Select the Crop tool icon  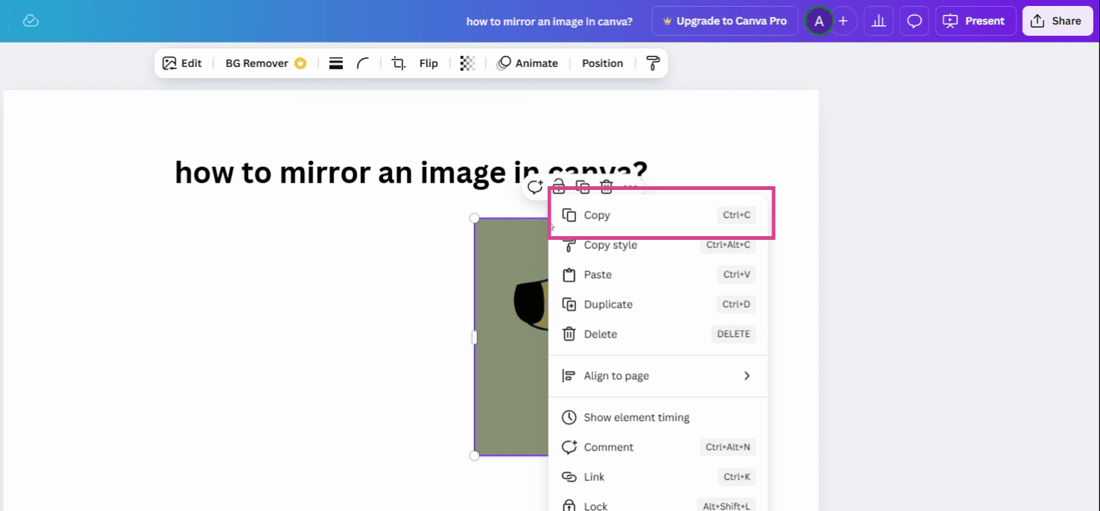coord(399,63)
